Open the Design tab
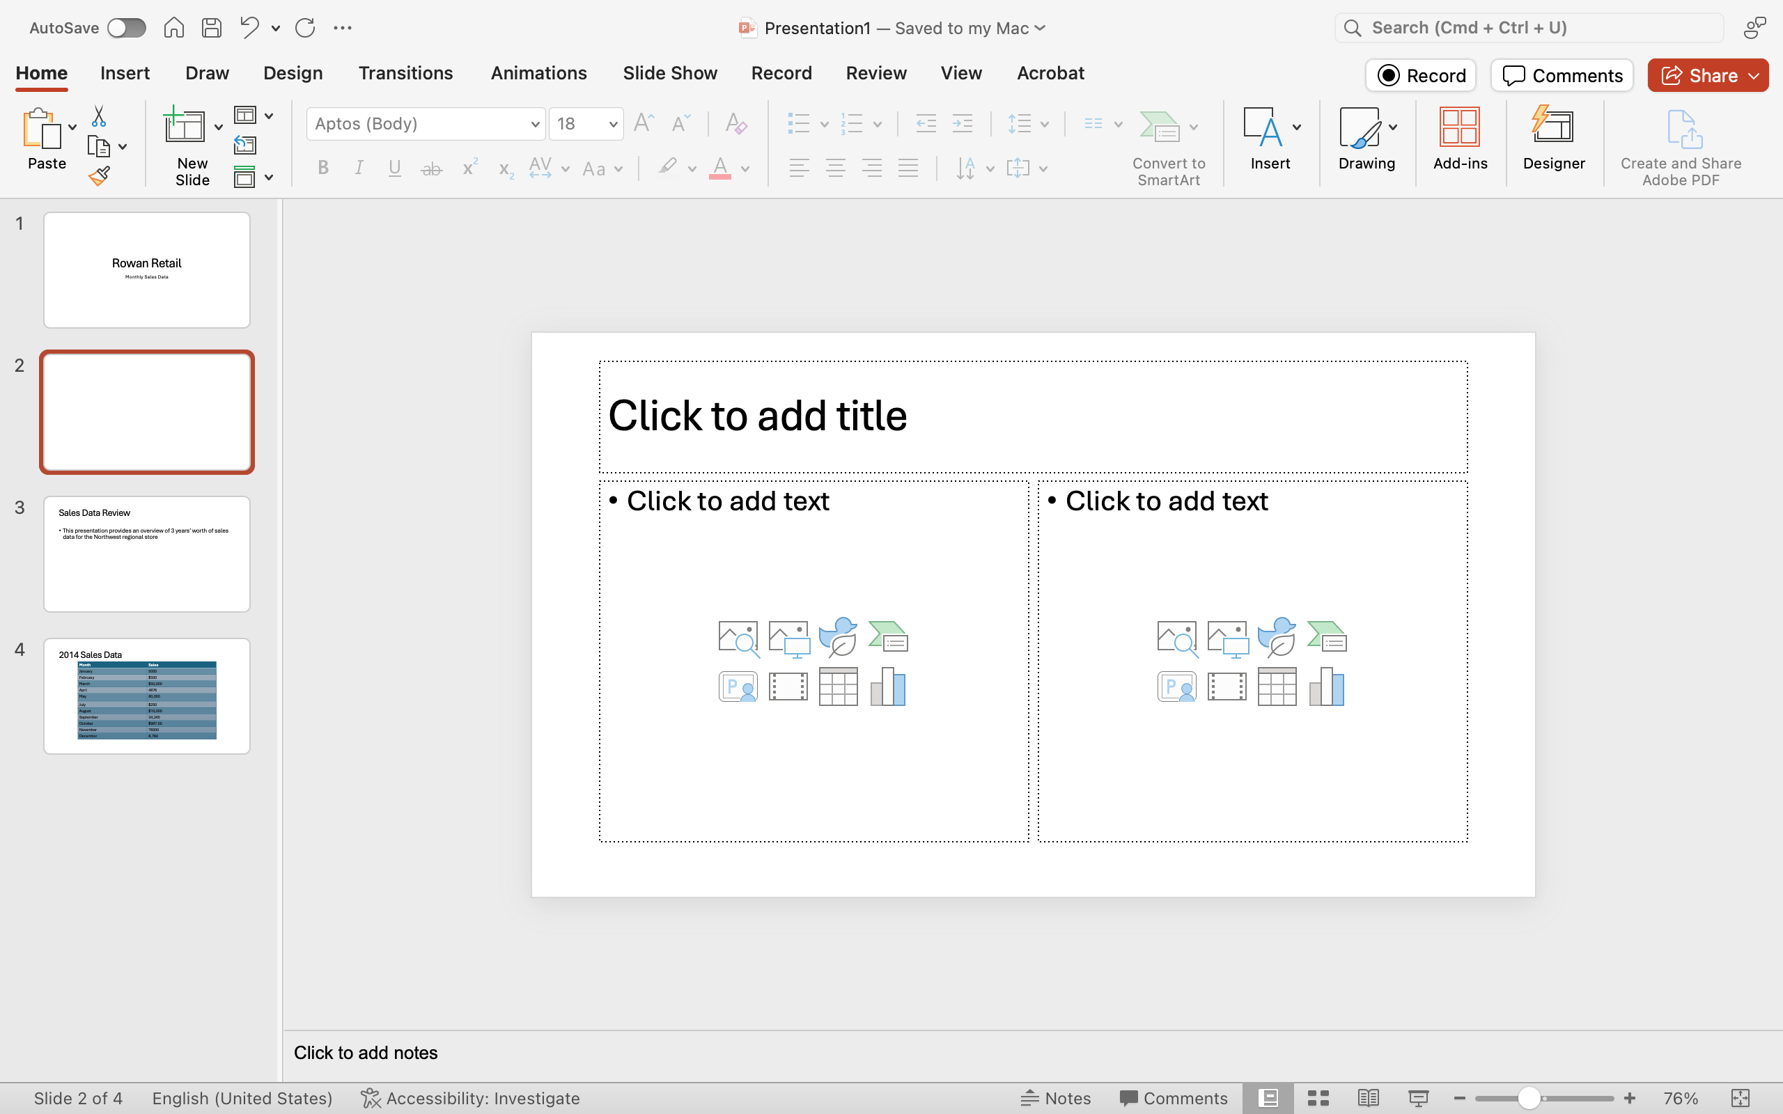 pos(293,73)
